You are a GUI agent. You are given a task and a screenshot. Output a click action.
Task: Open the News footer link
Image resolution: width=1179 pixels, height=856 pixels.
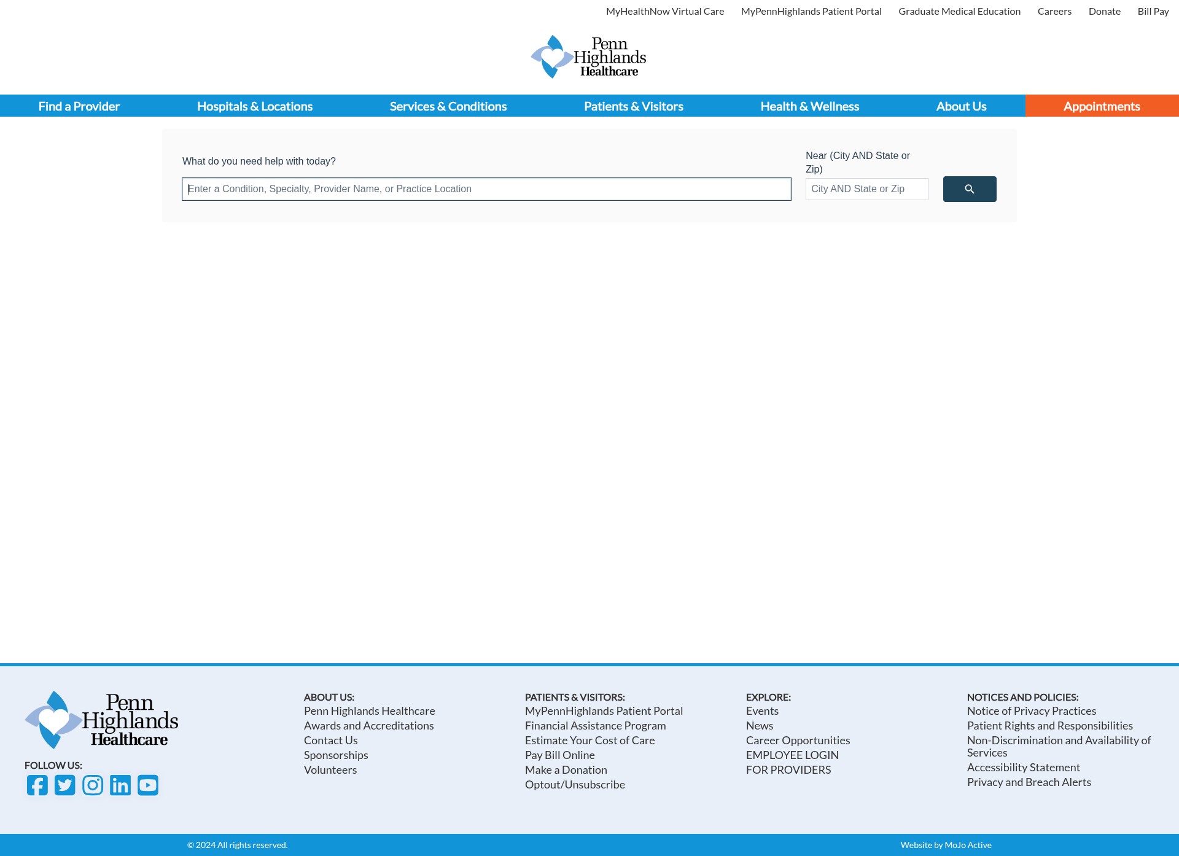tap(760, 725)
